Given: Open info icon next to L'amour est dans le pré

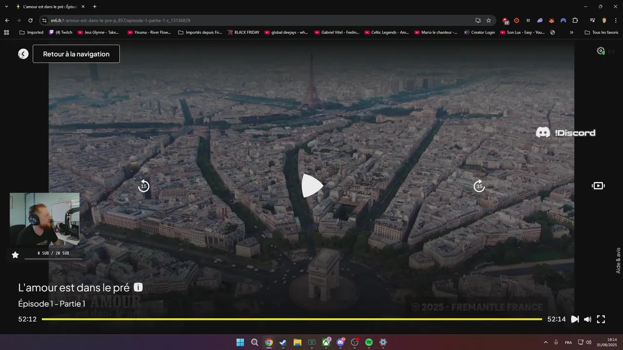Looking at the screenshot, I should (138, 287).
